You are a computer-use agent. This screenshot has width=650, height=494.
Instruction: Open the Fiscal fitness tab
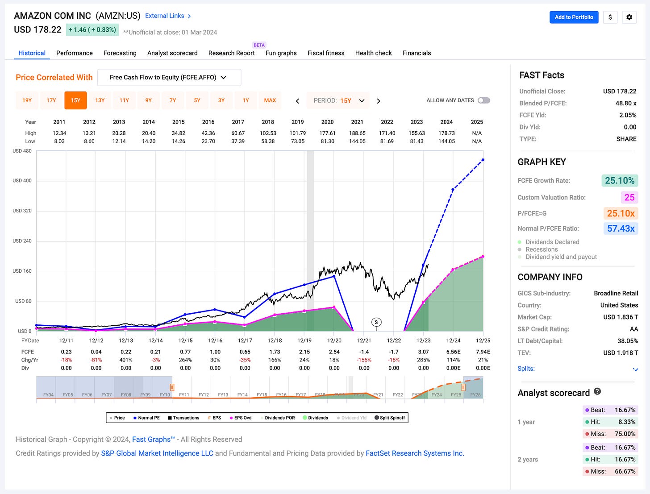pos(326,53)
